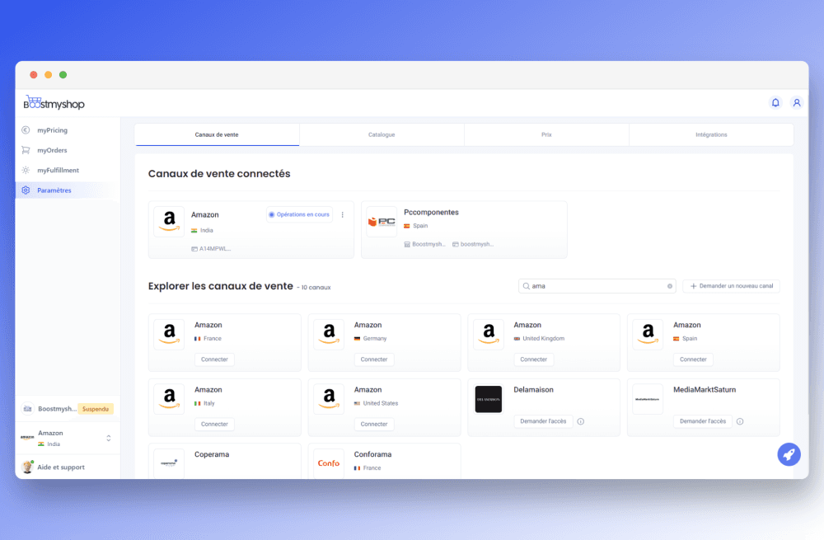Open the rocket floating button
Screen dimensions: 824x540
[789, 454]
